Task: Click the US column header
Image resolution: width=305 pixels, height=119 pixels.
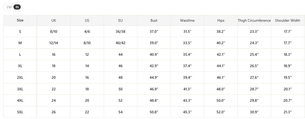Action: (87, 20)
